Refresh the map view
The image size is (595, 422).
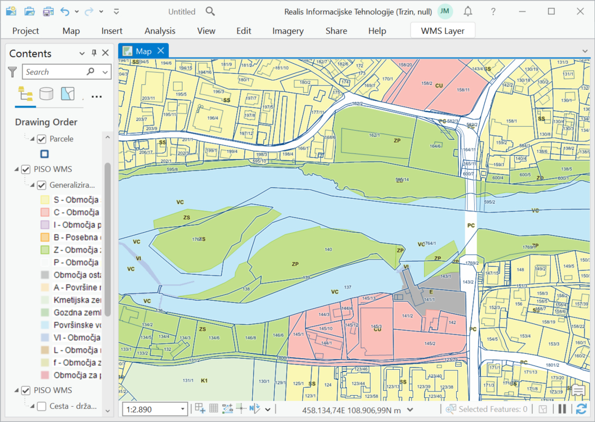[581, 409]
